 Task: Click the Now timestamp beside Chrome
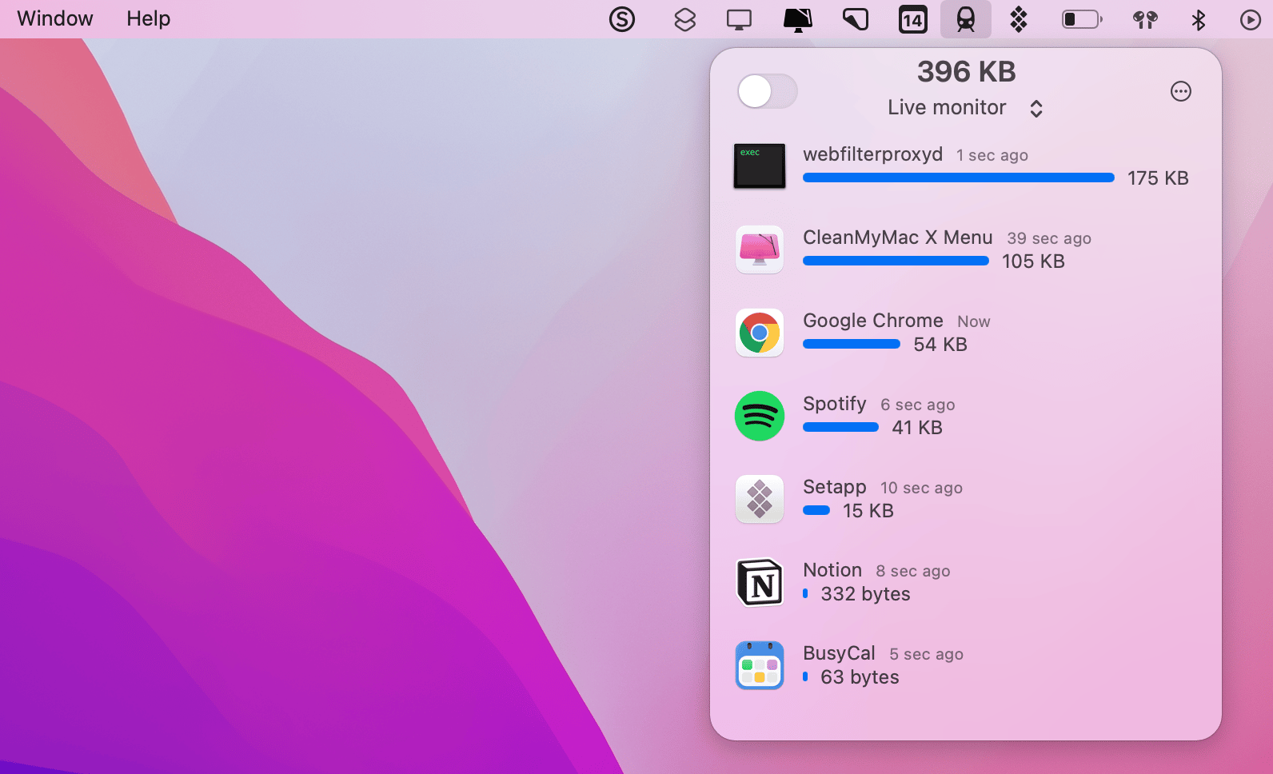[974, 321]
